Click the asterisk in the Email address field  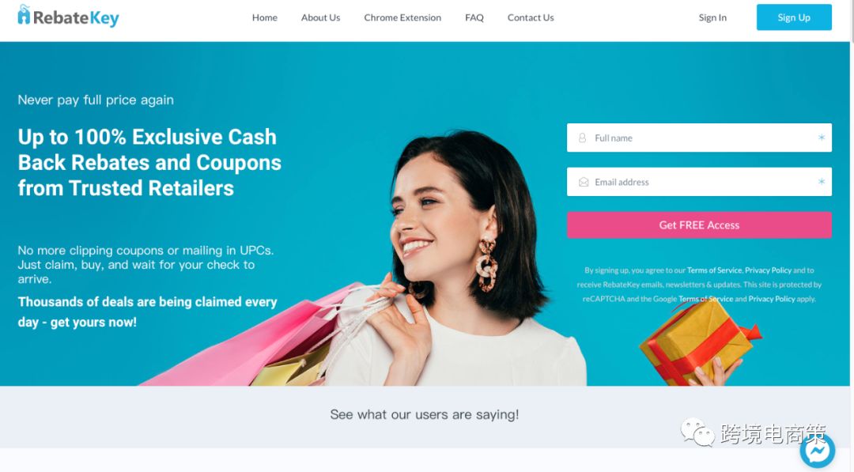click(x=822, y=182)
